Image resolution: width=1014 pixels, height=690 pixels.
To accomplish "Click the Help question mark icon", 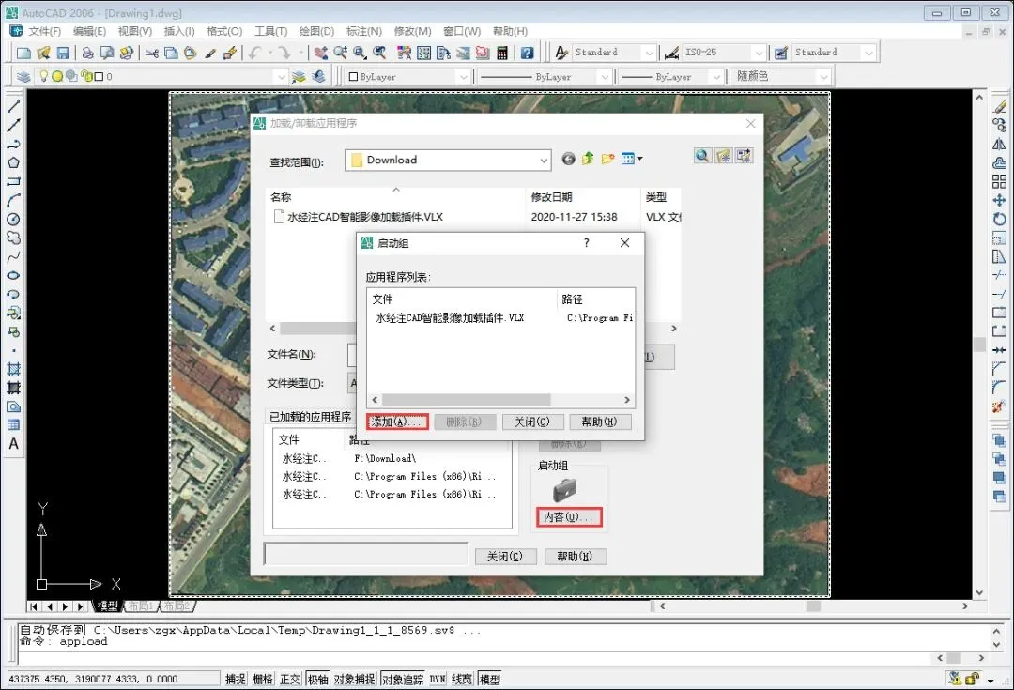I will click(527, 53).
